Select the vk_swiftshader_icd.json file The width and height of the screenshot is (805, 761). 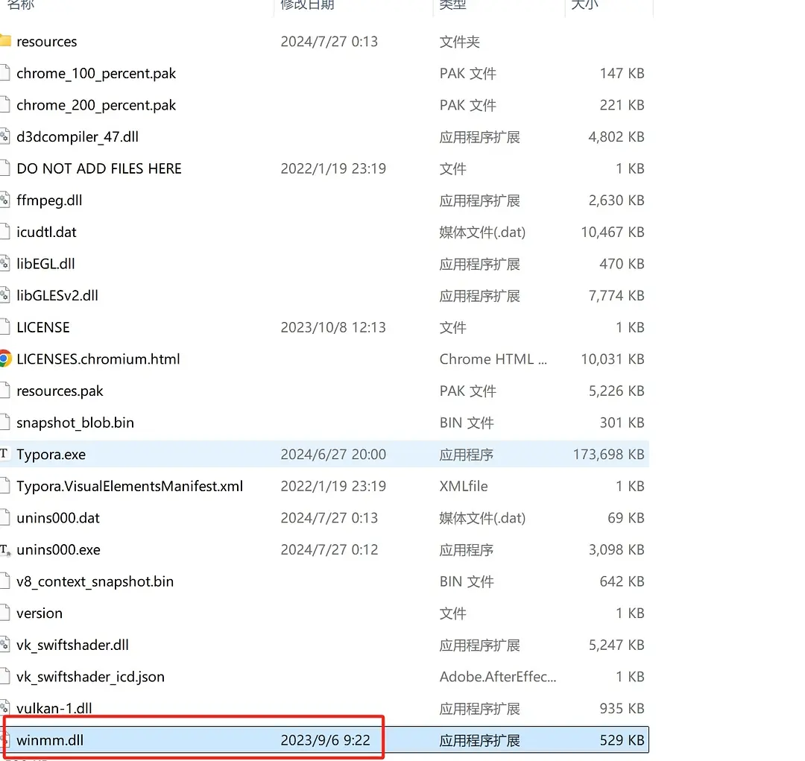[324, 676]
